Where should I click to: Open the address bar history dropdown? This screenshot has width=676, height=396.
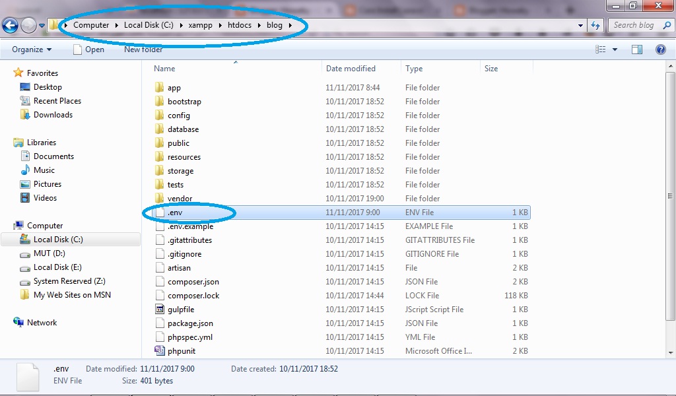[x=580, y=24]
